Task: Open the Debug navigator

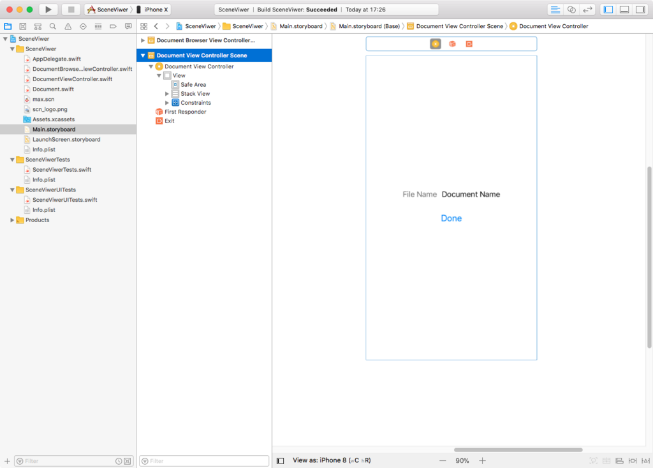Action: point(98,26)
